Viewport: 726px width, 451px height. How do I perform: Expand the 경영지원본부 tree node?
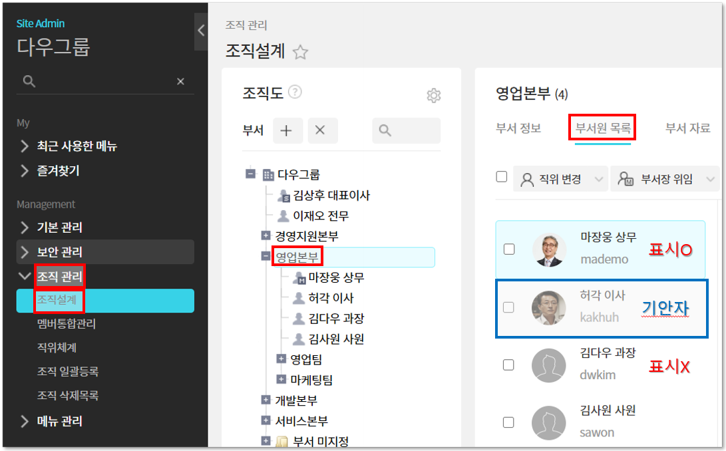[x=266, y=236]
